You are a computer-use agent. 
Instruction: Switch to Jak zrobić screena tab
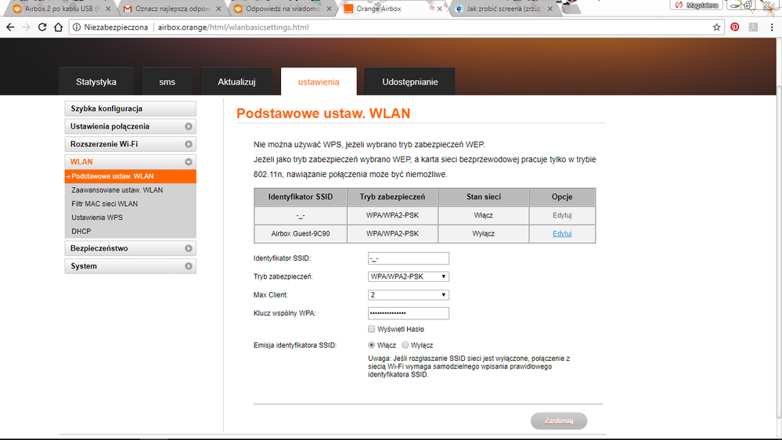[503, 9]
